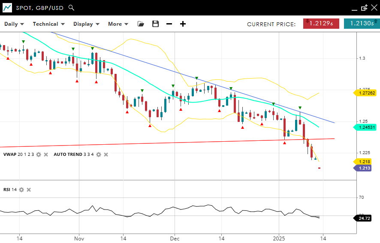Click the teal buy price 1.2130

pos(362,24)
